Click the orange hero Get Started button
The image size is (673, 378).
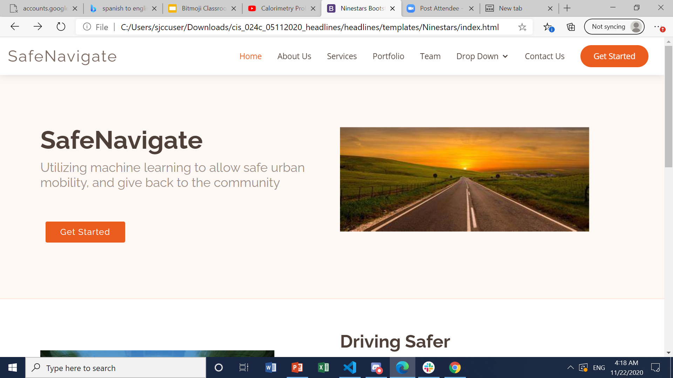pyautogui.click(x=85, y=232)
